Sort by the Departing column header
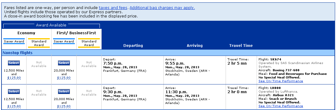 (x=133, y=45)
